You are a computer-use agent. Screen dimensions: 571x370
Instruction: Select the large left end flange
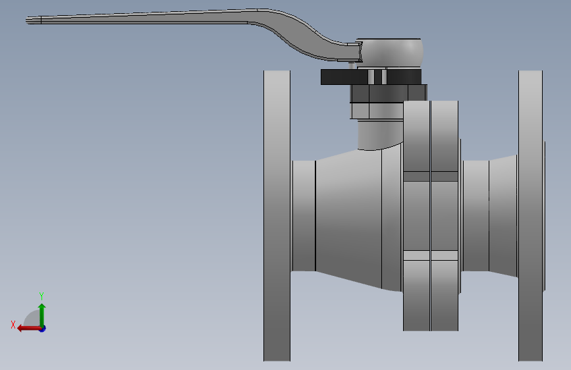pyautogui.click(x=277, y=215)
